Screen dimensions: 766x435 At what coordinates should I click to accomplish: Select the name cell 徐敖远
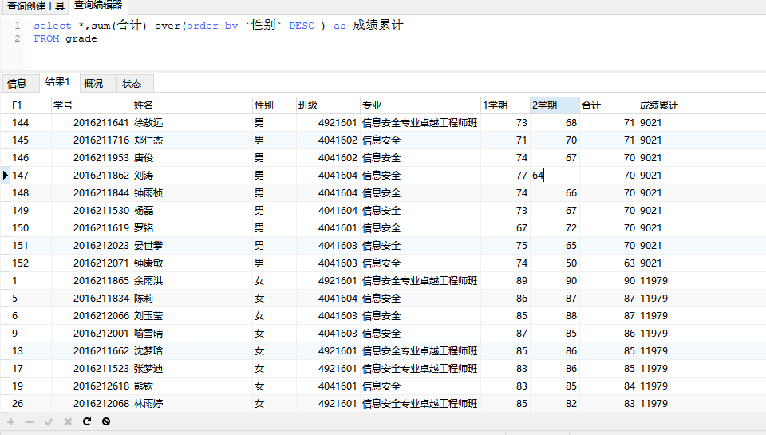192,123
